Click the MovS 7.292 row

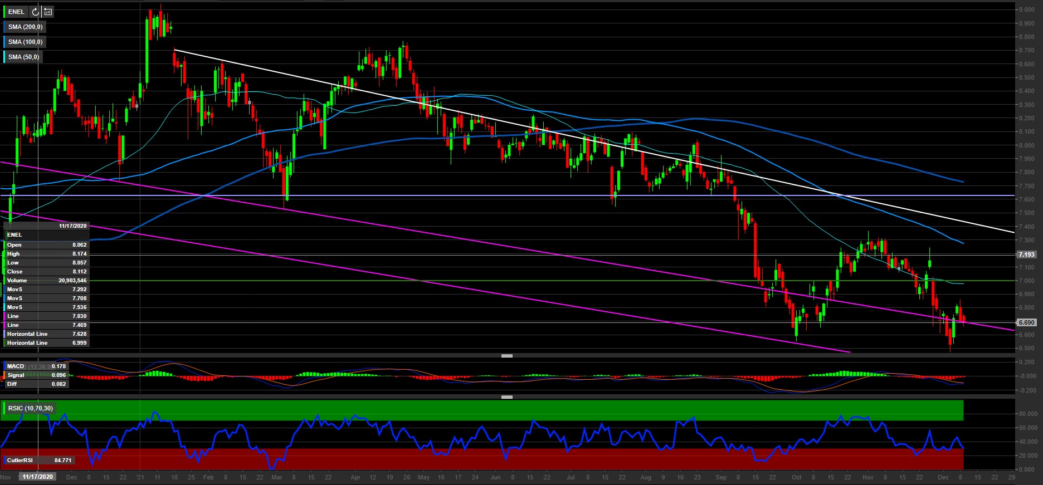[46, 290]
